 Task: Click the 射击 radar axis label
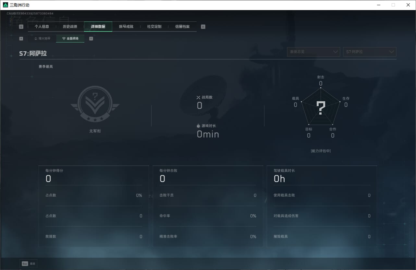(x=321, y=77)
